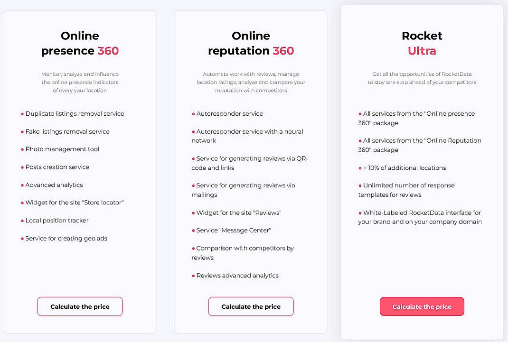Select the "Online presence 360" card title
The height and width of the screenshot is (342, 508).
(x=80, y=43)
